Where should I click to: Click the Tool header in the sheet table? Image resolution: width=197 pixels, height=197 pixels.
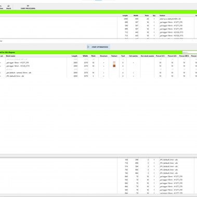tap(123, 56)
